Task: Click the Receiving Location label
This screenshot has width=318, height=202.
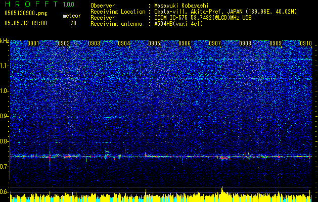Action: pyautogui.click(x=118, y=12)
